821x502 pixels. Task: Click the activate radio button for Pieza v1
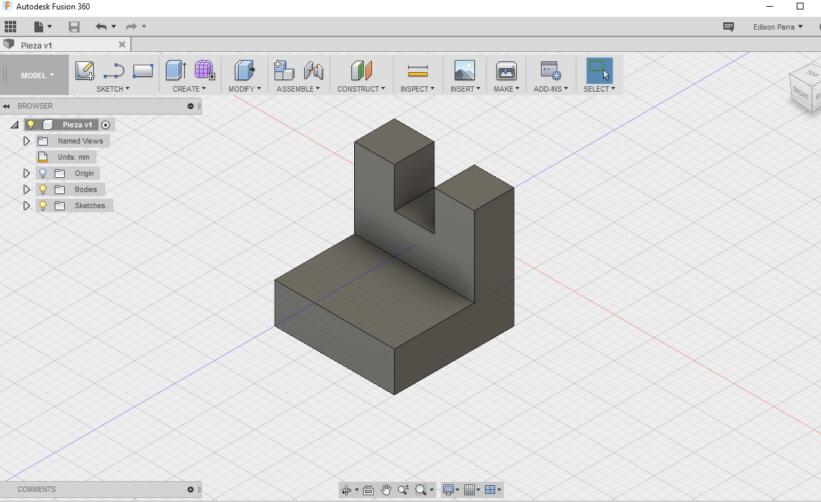[105, 125]
